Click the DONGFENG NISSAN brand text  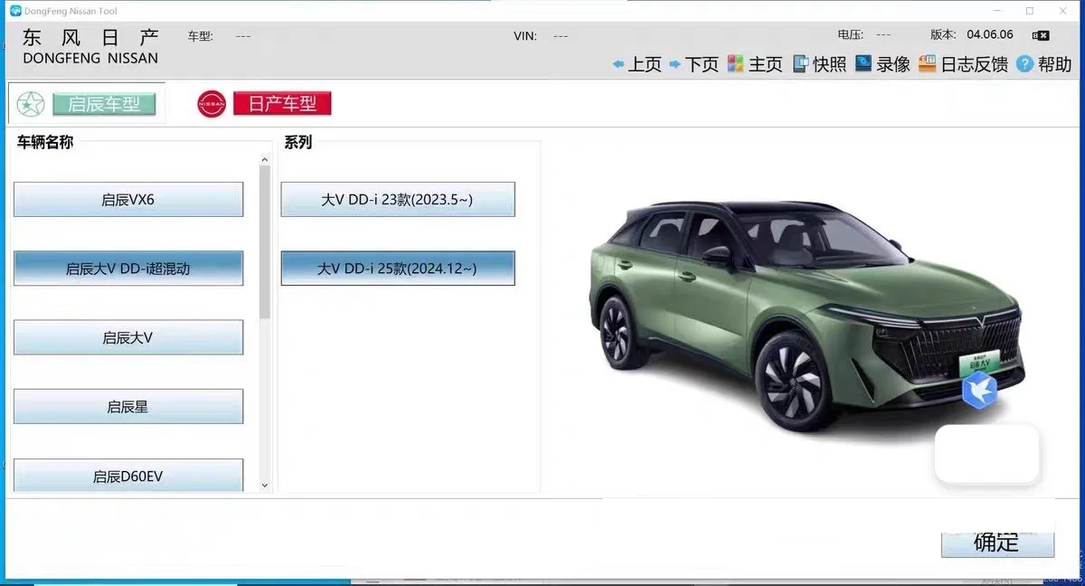(90, 58)
